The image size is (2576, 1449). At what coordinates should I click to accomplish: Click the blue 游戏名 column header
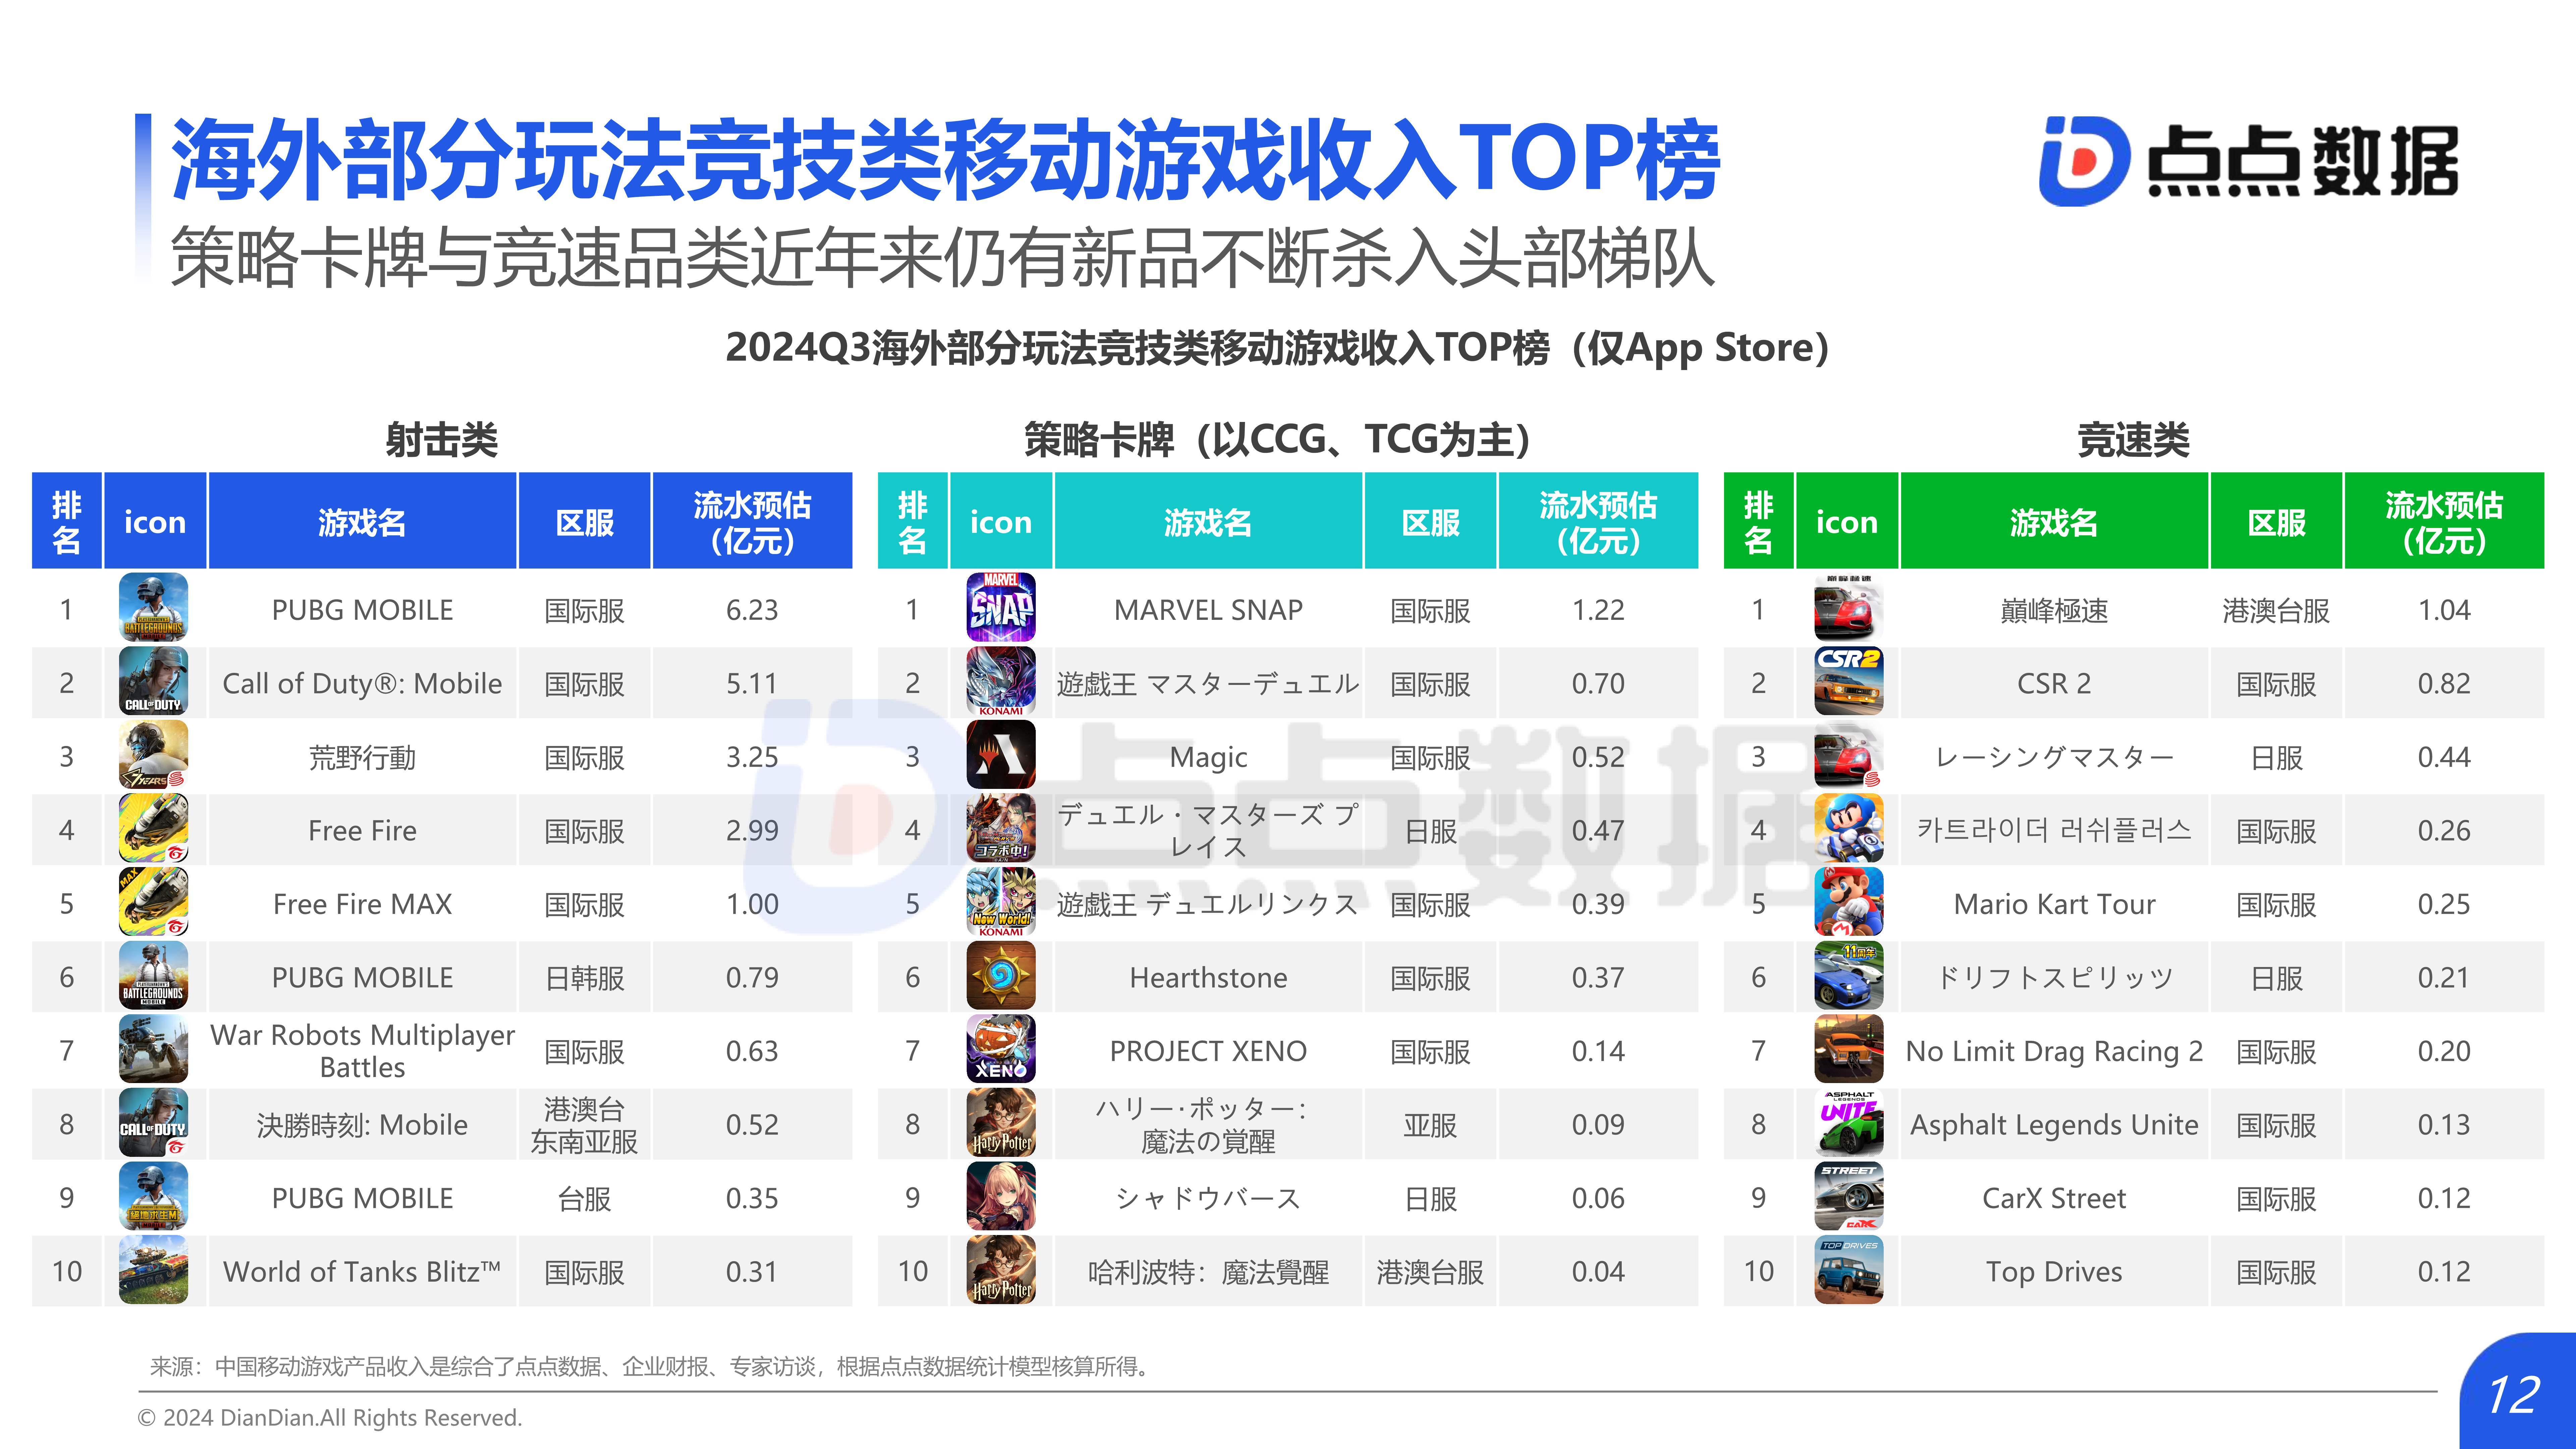[362, 521]
